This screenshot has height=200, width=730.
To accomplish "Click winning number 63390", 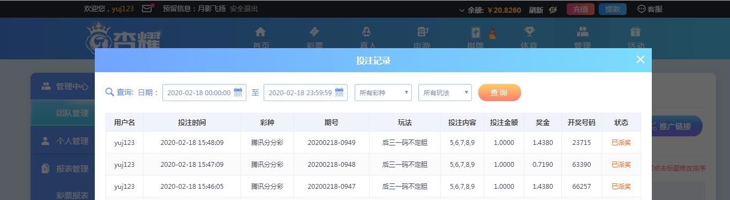I will (581, 165).
